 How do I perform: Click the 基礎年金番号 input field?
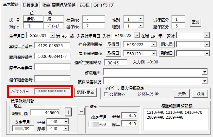tap(53, 45)
